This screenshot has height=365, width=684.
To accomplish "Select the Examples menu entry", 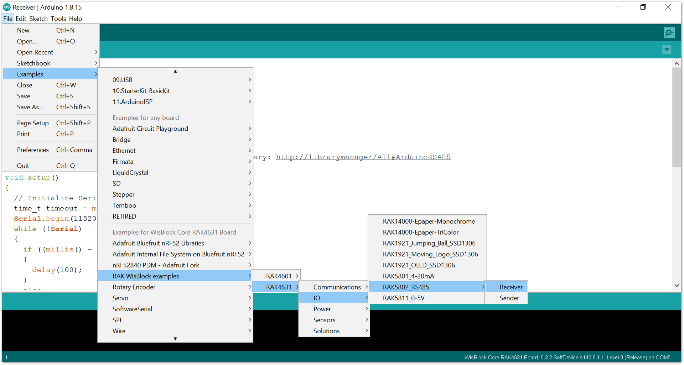I will coord(50,74).
